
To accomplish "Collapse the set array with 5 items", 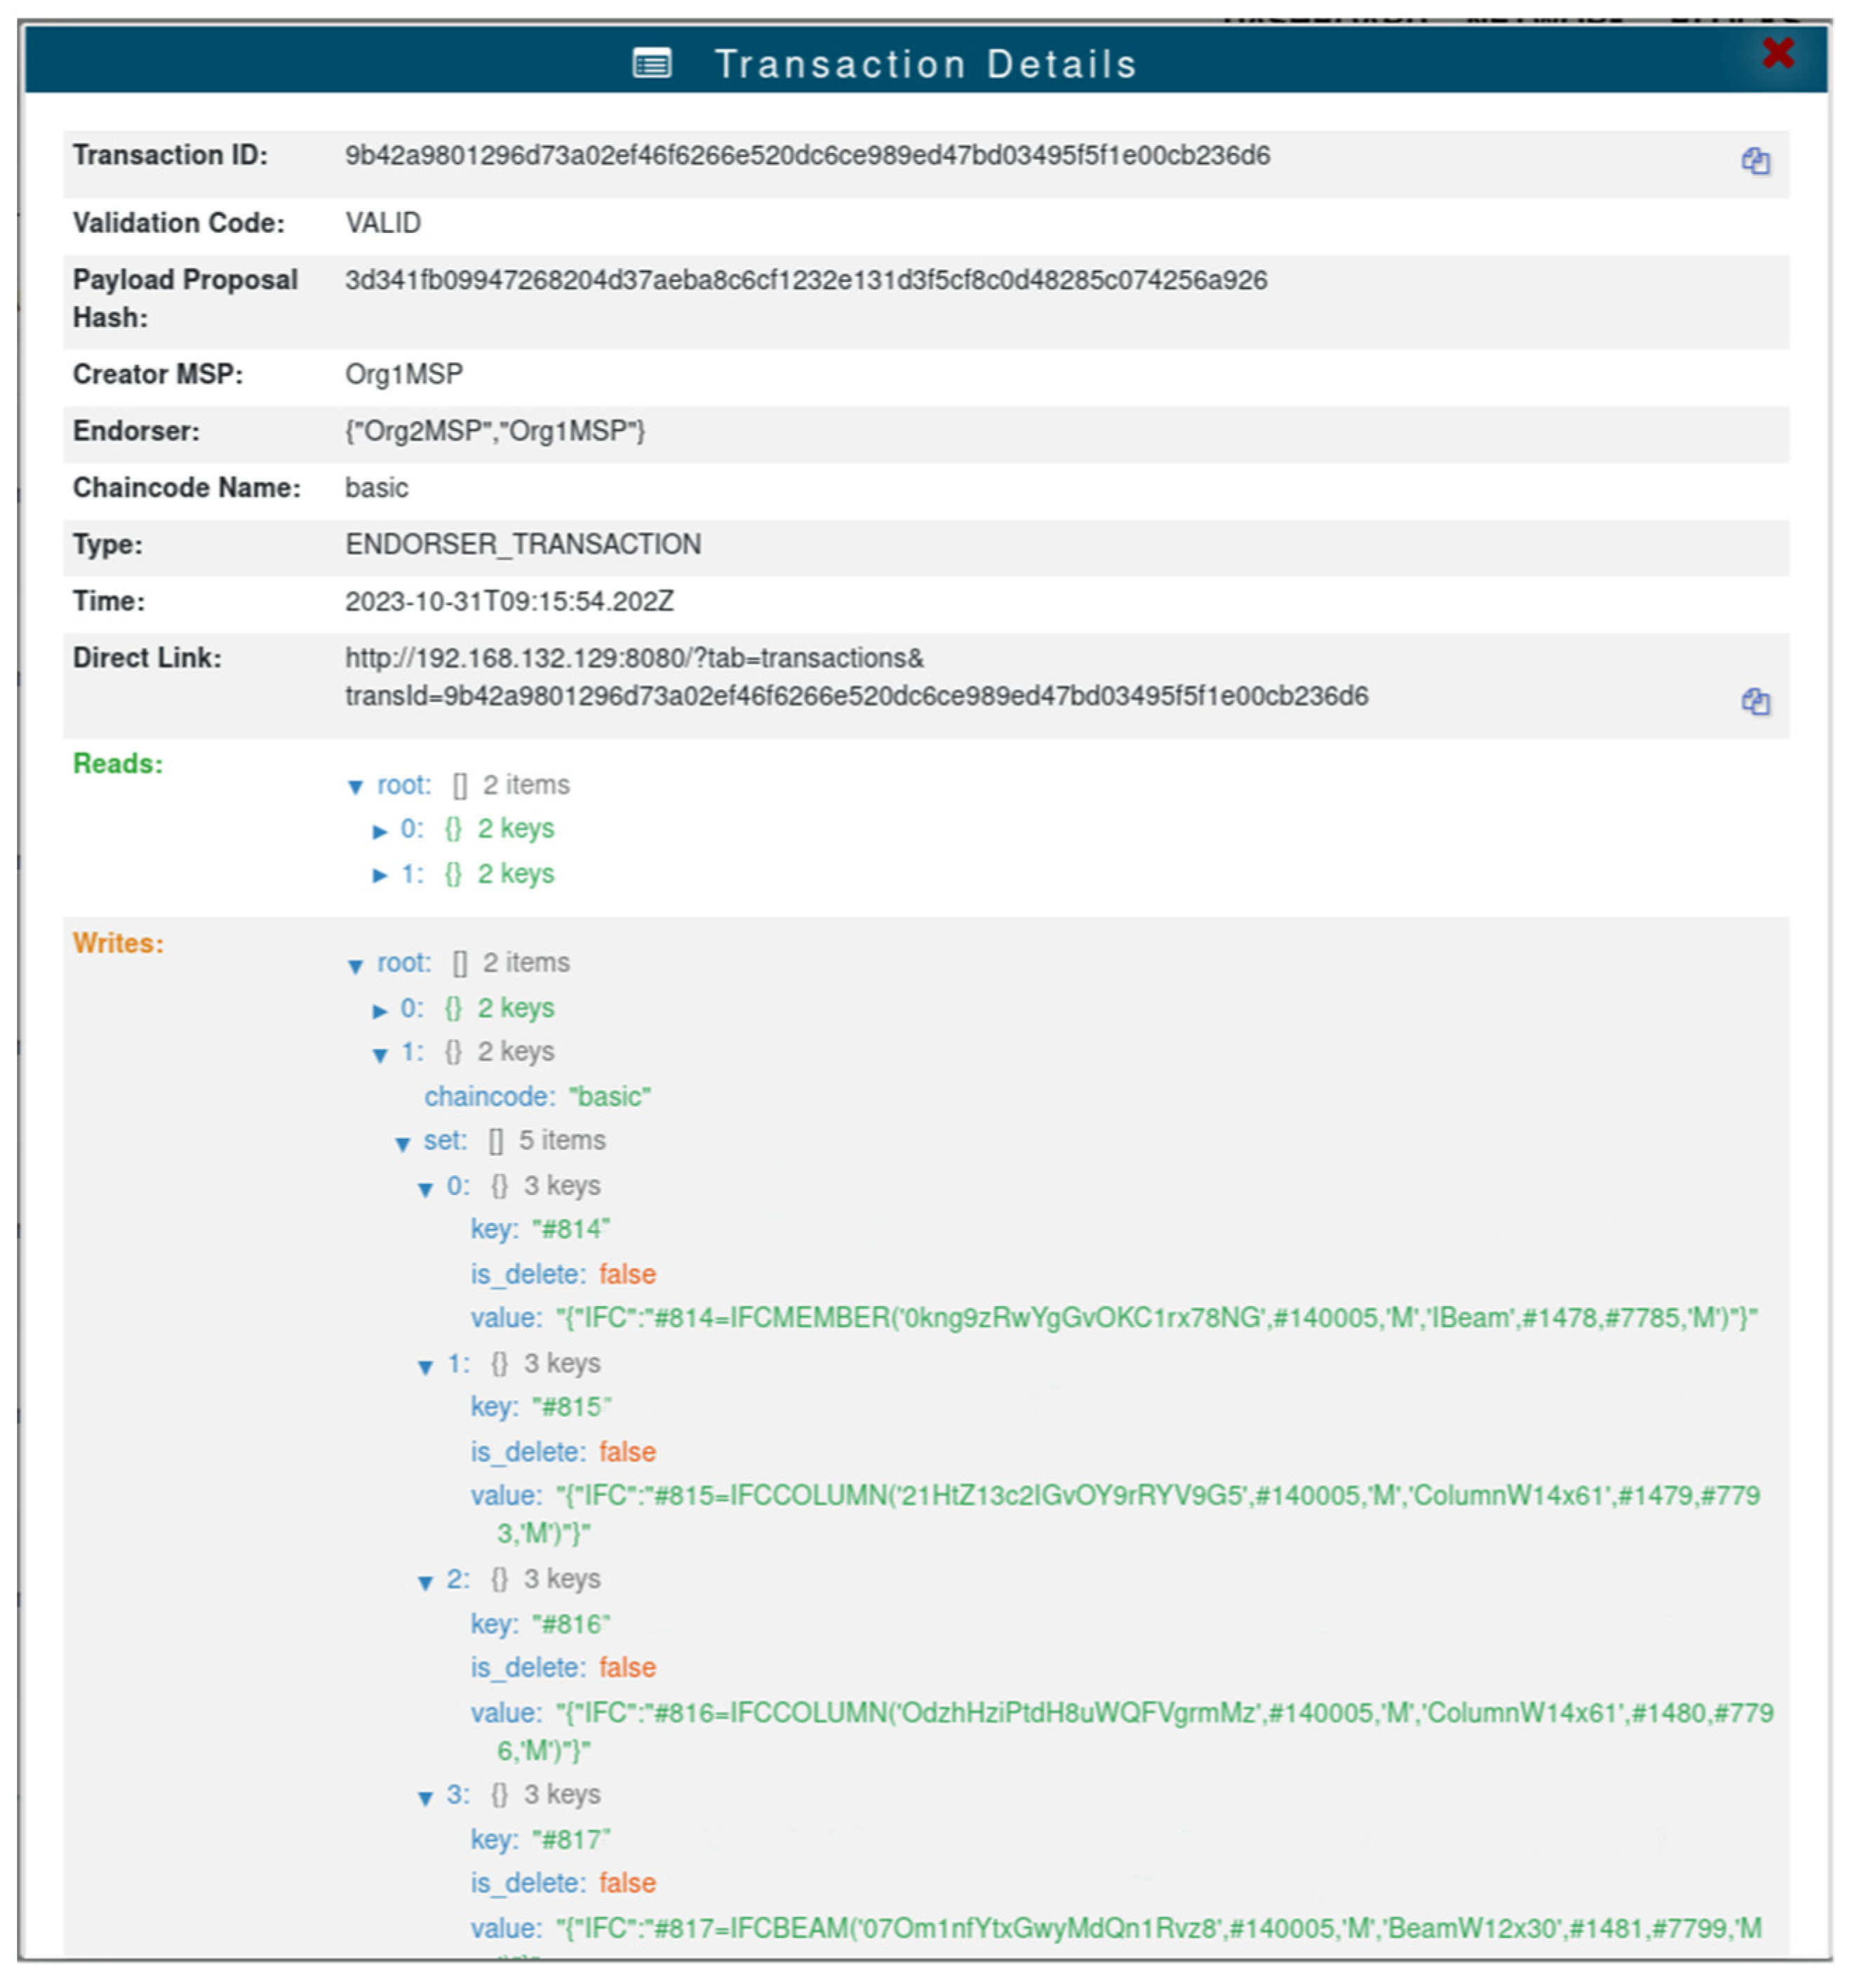I will tap(403, 1144).
